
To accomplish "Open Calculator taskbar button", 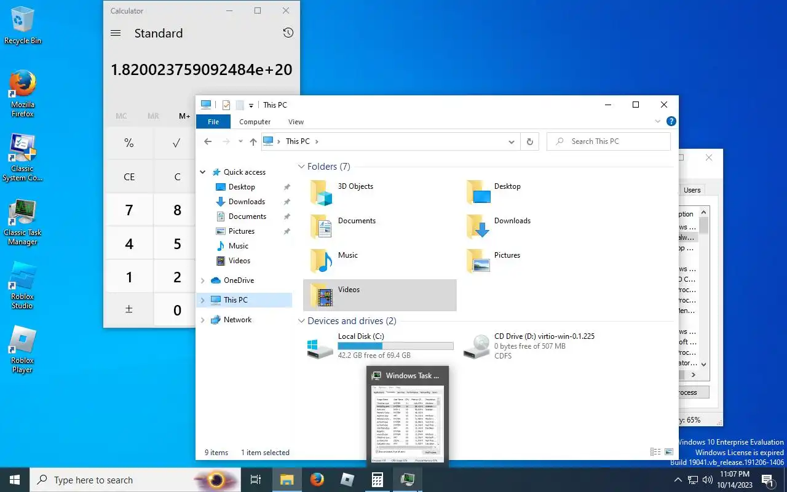I will pos(378,480).
